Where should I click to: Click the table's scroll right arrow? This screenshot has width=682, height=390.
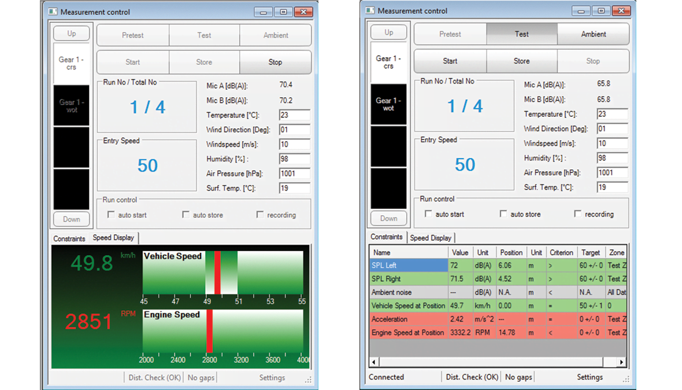pos(621,362)
